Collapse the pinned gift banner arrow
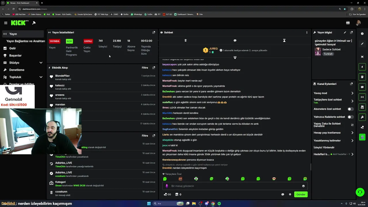368x207 pixels. (x=235, y=57)
